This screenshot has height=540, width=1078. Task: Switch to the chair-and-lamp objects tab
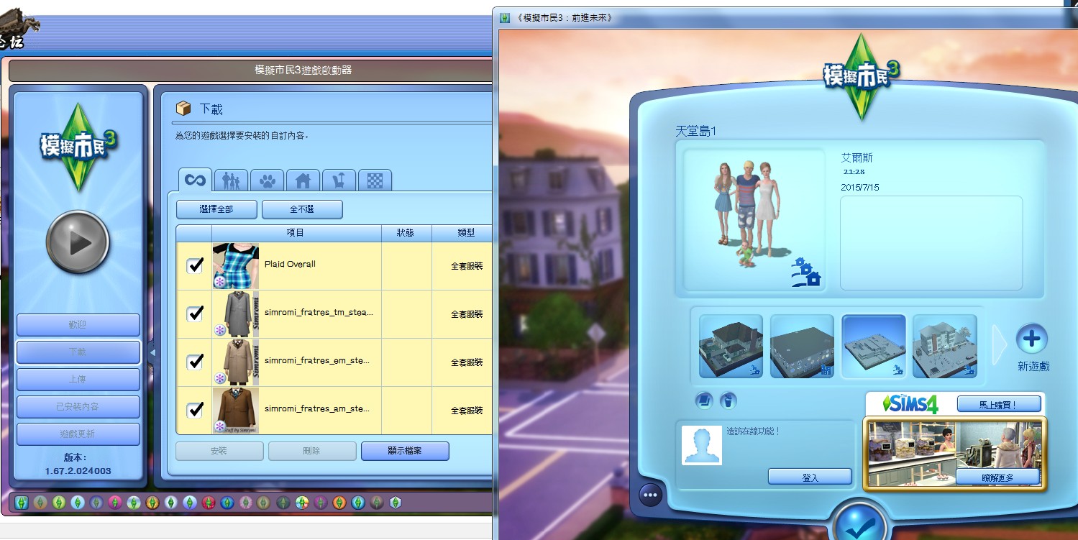[339, 180]
